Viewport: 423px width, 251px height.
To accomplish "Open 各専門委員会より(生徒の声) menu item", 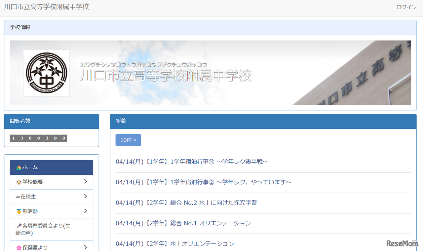I will pos(46,230).
